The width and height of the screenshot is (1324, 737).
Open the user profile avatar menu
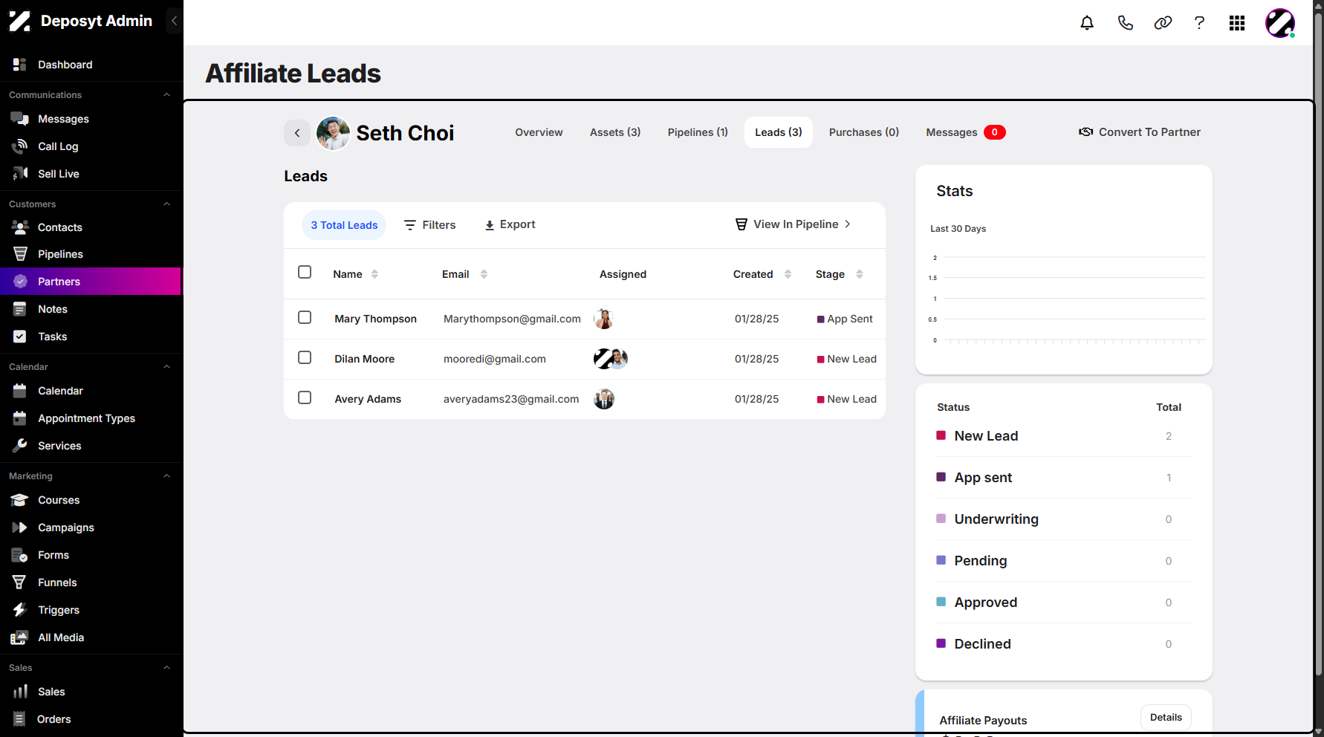pyautogui.click(x=1280, y=23)
